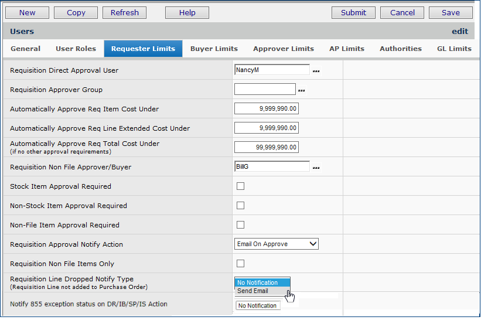Click the ellipsis lookup next to NancyM field
Screen dimensions: 481x320
pyautogui.click(x=316, y=71)
